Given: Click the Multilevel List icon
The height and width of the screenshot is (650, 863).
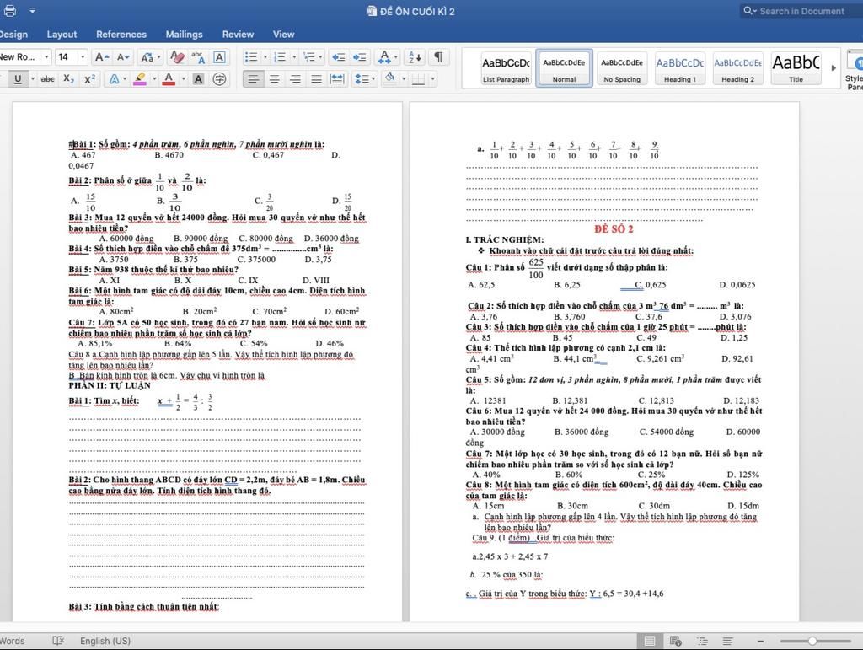Looking at the screenshot, I should point(309,56).
